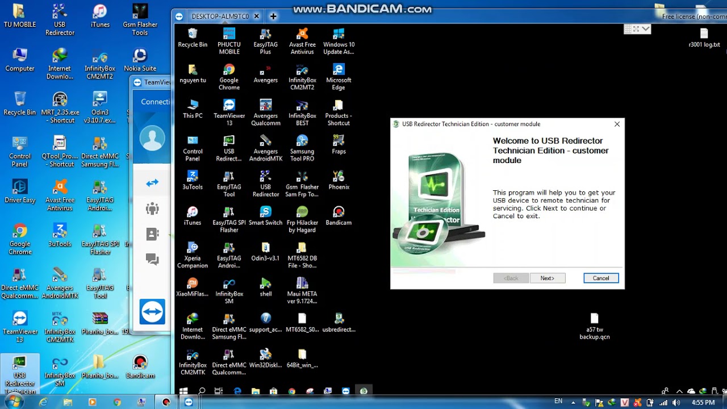Viewport: 727px width, 409px height.
Task: Click TeamViewer remote control arrows icon
Action: (152, 183)
